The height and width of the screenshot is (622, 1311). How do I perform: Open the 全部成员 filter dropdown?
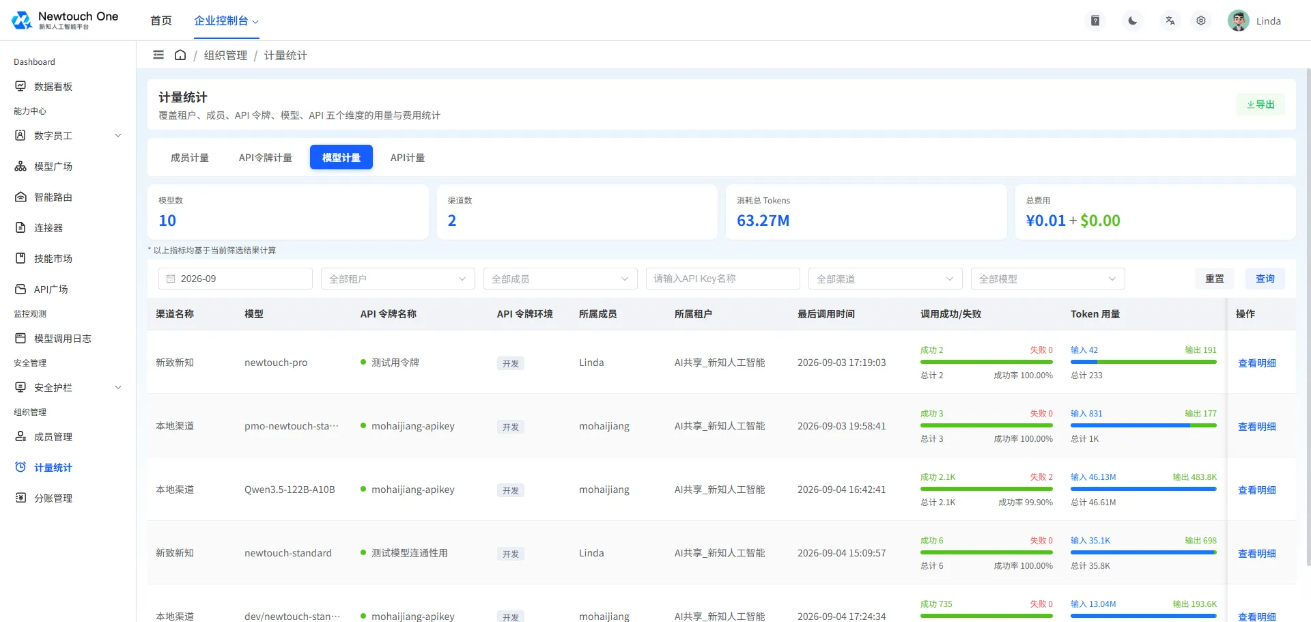pyautogui.click(x=561, y=279)
